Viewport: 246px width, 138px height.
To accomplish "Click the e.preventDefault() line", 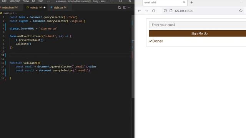I will [30, 40].
